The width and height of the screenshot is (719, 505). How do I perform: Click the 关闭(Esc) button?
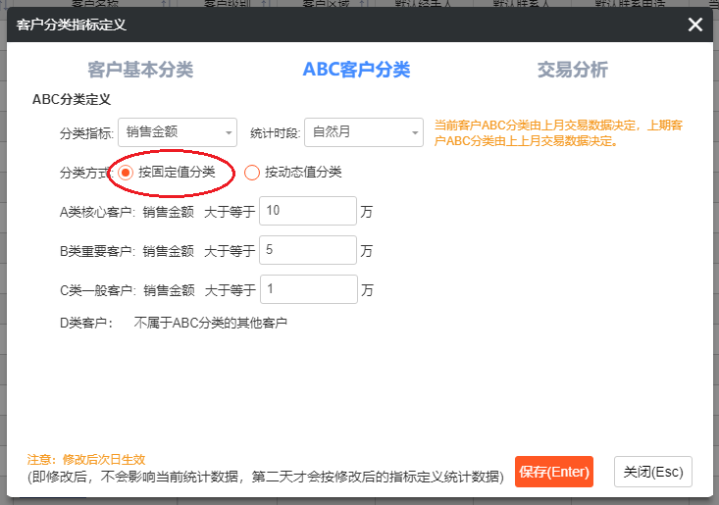652,472
